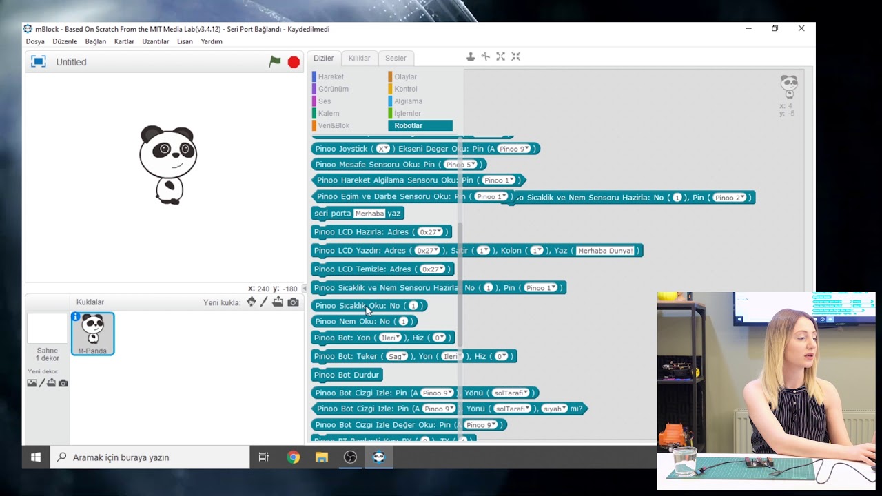Select the Duplicate stamp tool
Viewport: 882px width, 496px height.
[x=471, y=56]
